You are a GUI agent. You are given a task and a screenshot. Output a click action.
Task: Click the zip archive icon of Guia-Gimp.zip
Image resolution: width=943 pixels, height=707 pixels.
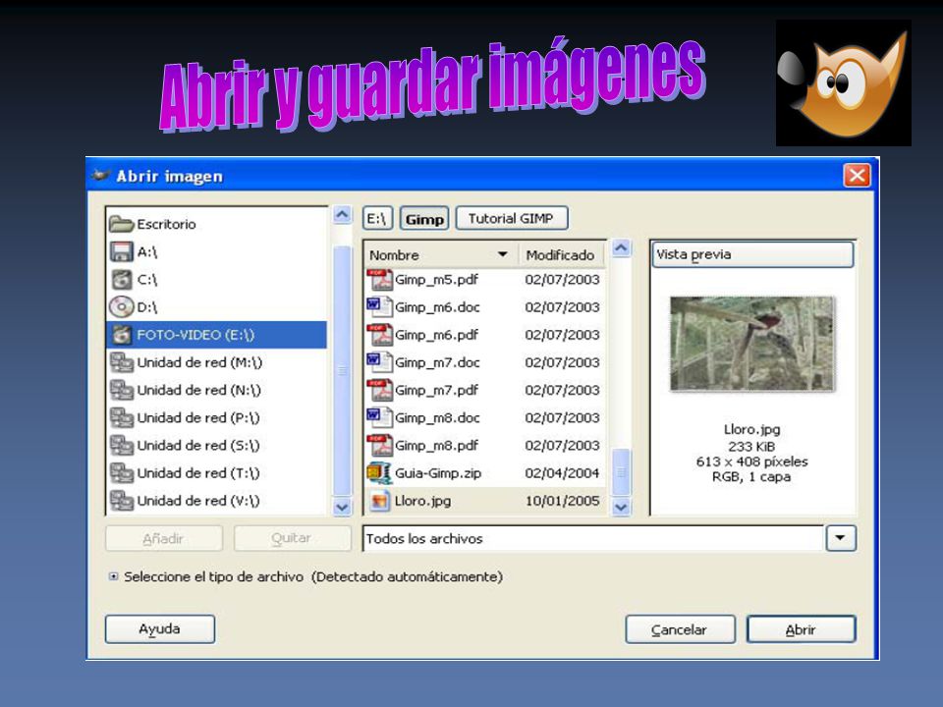(379, 473)
